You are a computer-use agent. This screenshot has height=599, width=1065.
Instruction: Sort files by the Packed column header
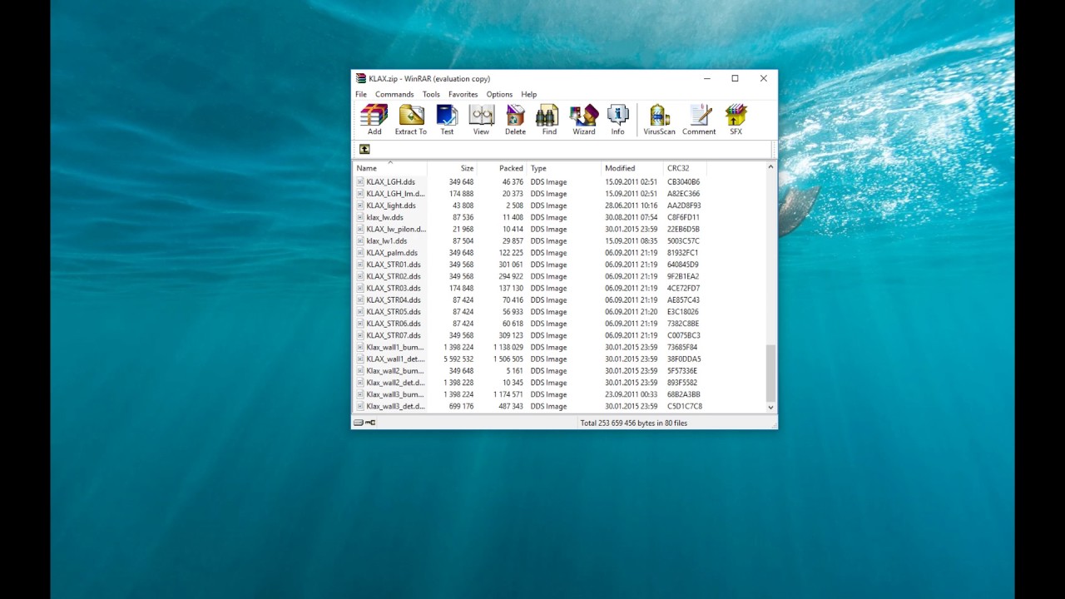pos(502,168)
